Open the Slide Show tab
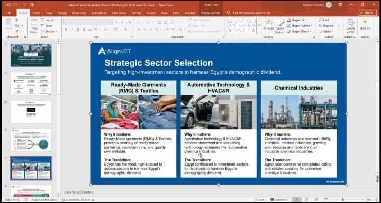Image resolution: width=381 pixels, height=203 pixels. [119, 13]
